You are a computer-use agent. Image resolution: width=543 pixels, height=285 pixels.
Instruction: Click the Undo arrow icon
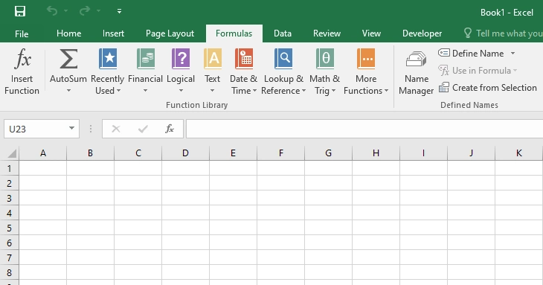tap(52, 11)
